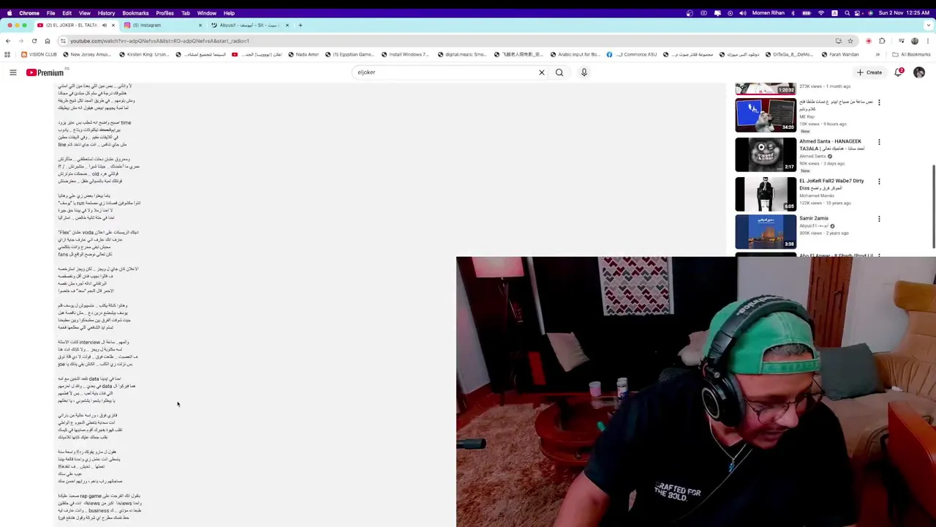The image size is (936, 527).
Task: Open the All Bookmarks folder
Action: (912, 54)
